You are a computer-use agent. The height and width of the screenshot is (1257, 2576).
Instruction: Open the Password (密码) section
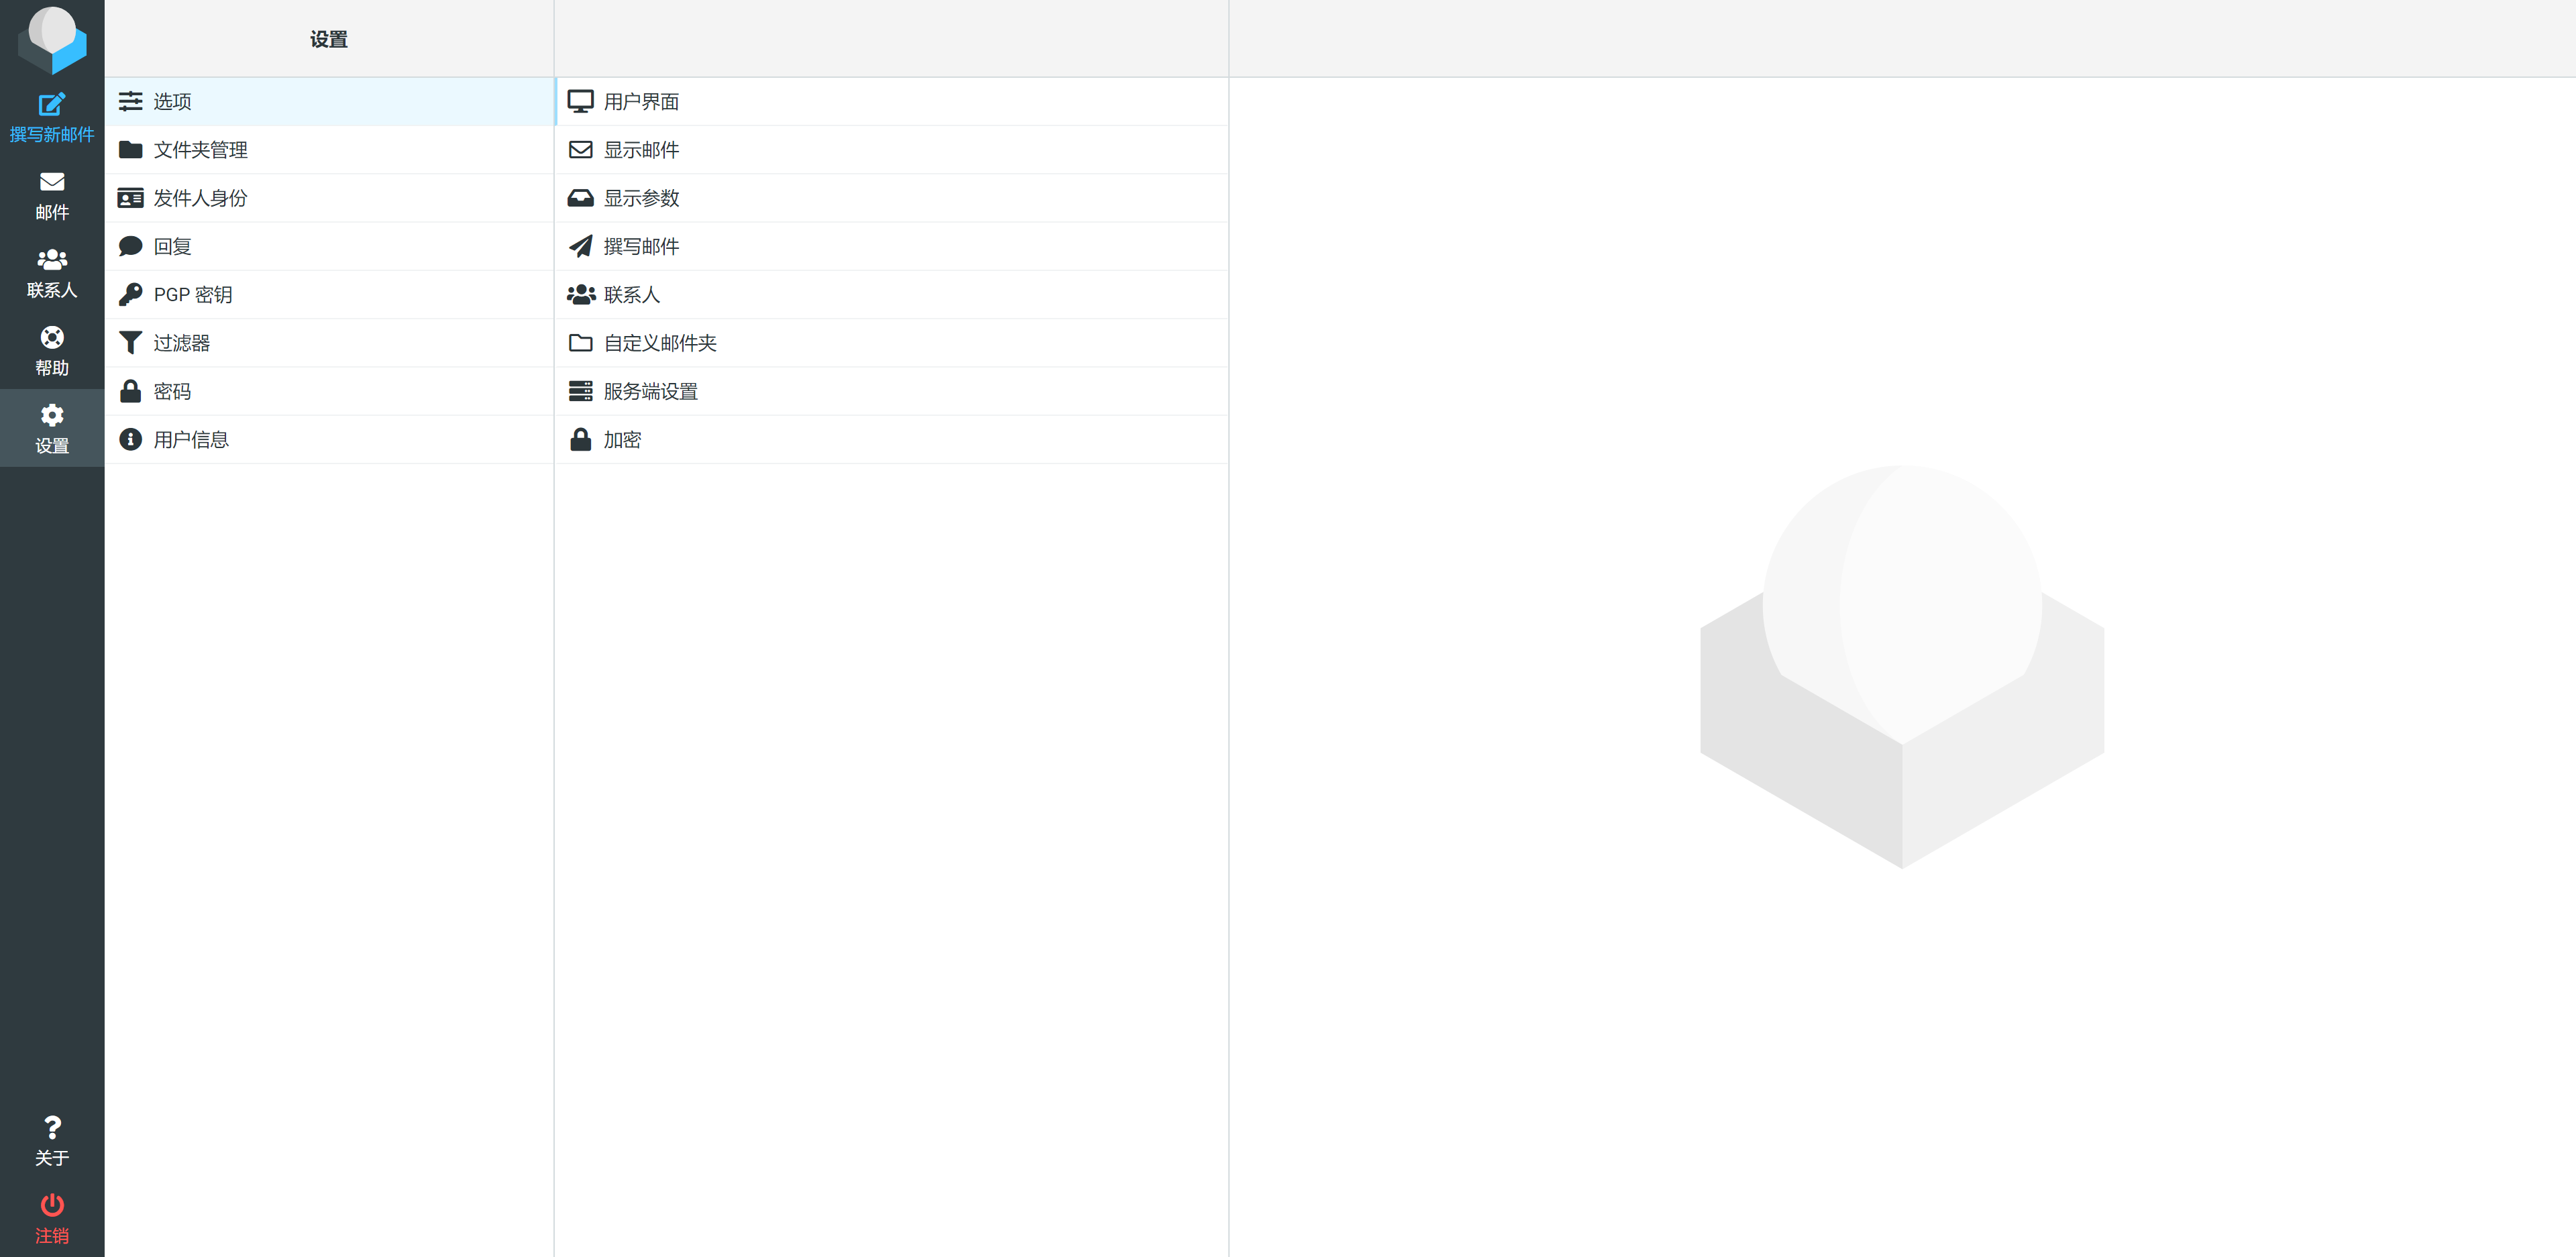(172, 392)
